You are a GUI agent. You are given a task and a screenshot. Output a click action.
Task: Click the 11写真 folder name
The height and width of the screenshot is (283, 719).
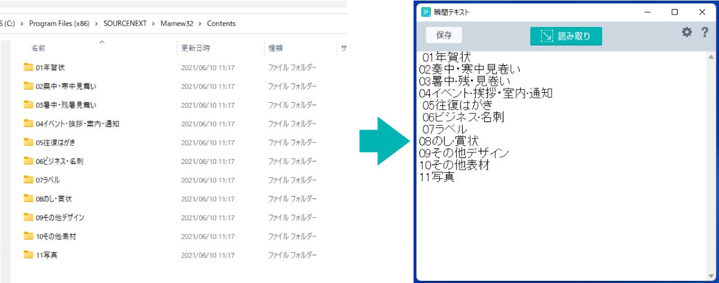47,255
